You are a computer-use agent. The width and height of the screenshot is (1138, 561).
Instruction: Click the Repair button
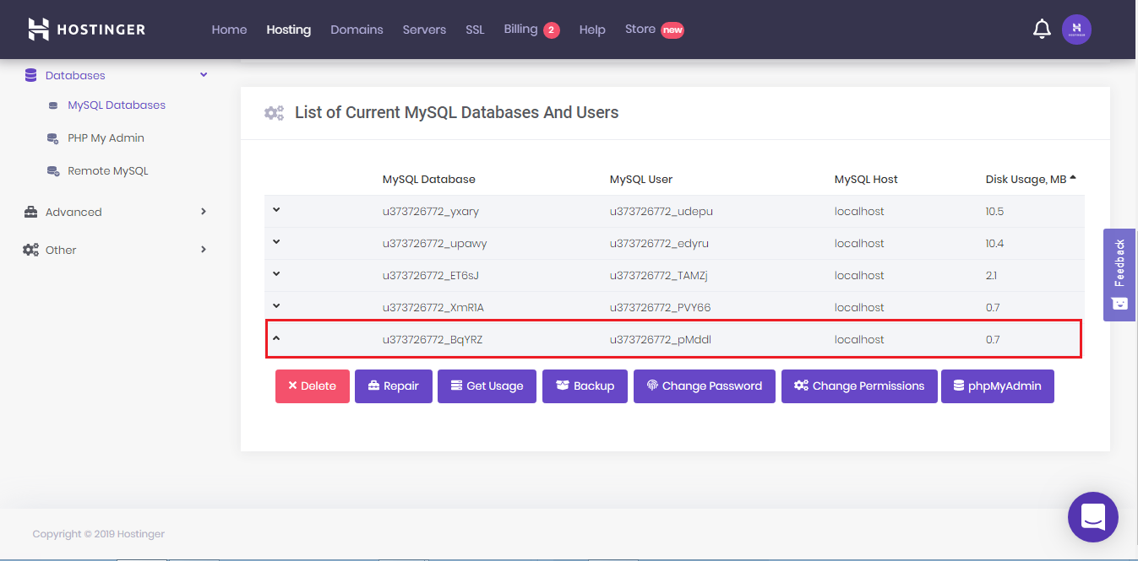pos(394,386)
